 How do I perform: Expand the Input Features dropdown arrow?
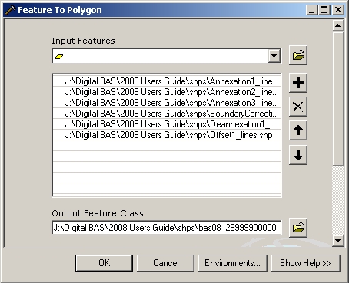coord(274,56)
